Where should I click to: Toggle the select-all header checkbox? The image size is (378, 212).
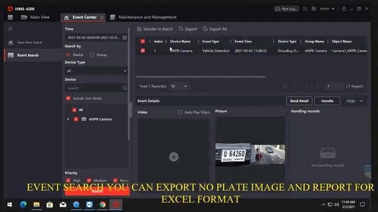[143, 41]
